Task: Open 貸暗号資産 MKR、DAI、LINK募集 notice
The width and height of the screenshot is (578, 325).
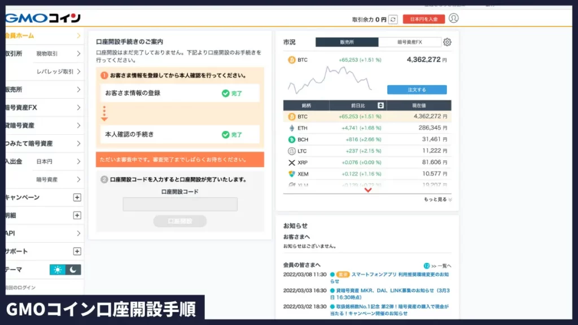Action: (390, 293)
